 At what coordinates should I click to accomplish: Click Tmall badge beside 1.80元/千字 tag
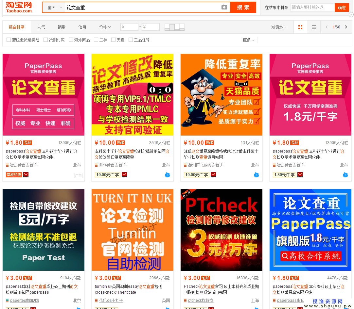pos(300,175)
